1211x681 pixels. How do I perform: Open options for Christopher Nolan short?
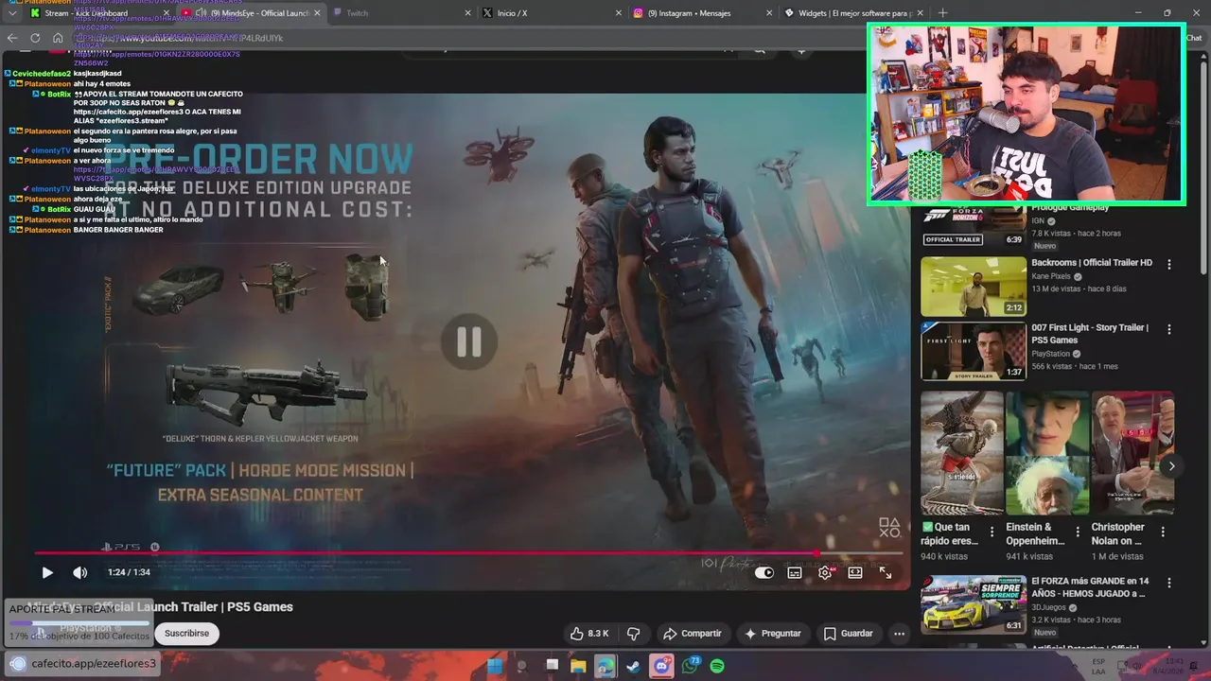tap(1163, 533)
